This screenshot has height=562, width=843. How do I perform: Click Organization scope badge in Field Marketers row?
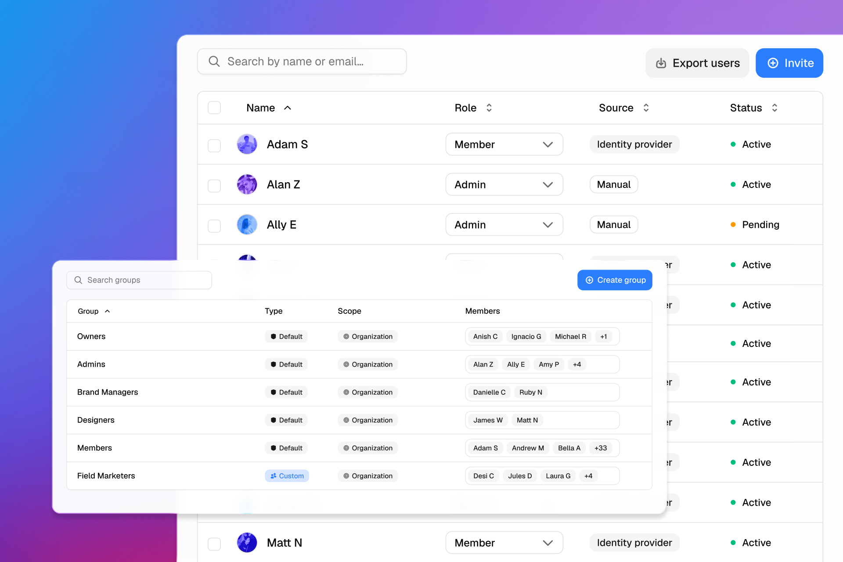pos(367,476)
